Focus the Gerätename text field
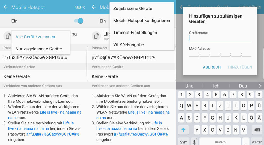This screenshot has height=145, width=264. [220, 38]
